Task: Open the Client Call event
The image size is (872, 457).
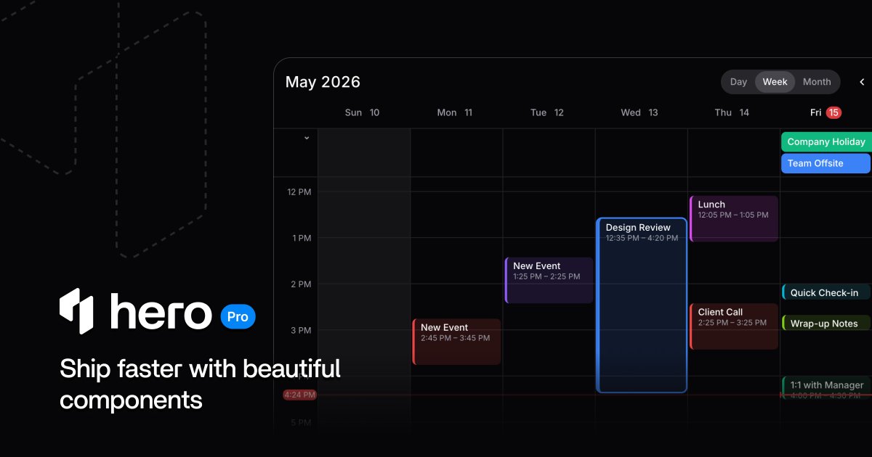Action: point(734,326)
